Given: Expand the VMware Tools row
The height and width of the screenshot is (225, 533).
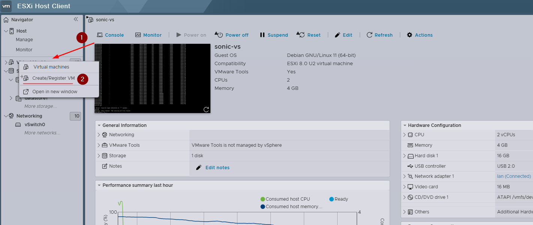Looking at the screenshot, I should pos(99,145).
